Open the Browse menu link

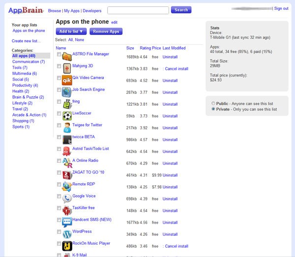pos(55,11)
